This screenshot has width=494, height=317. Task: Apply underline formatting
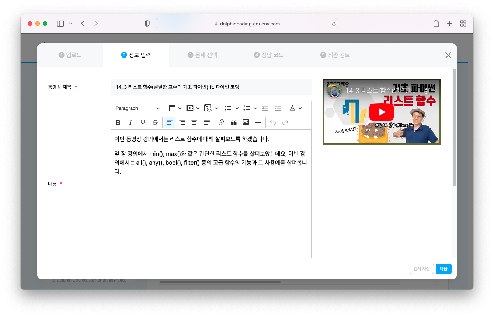[x=143, y=122]
